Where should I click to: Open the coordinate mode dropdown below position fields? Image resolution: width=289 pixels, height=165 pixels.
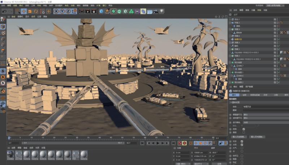click(x=182, y=163)
